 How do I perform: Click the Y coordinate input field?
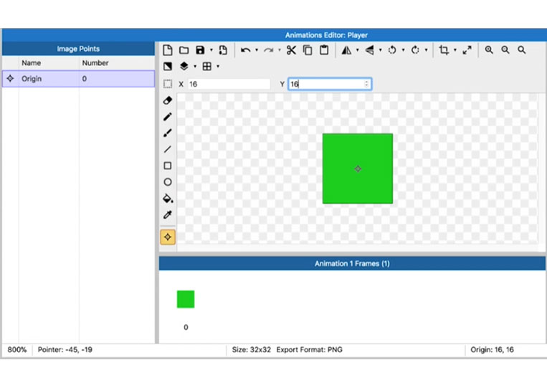[x=330, y=84]
